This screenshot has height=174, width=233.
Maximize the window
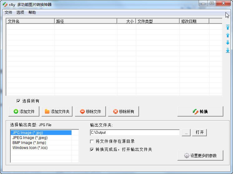[x=211, y=3]
